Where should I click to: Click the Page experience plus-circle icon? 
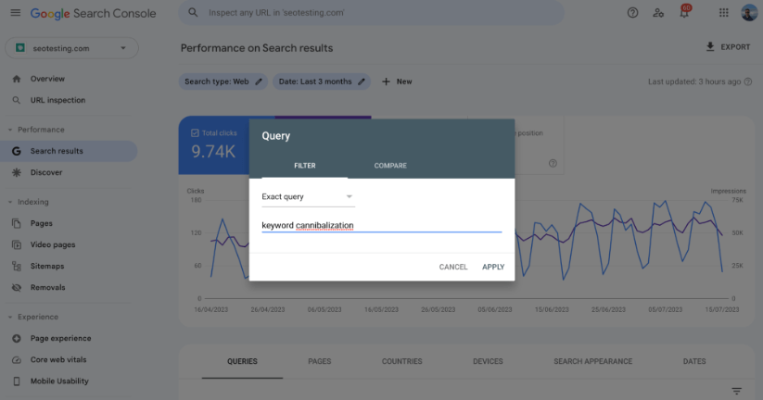coord(17,338)
